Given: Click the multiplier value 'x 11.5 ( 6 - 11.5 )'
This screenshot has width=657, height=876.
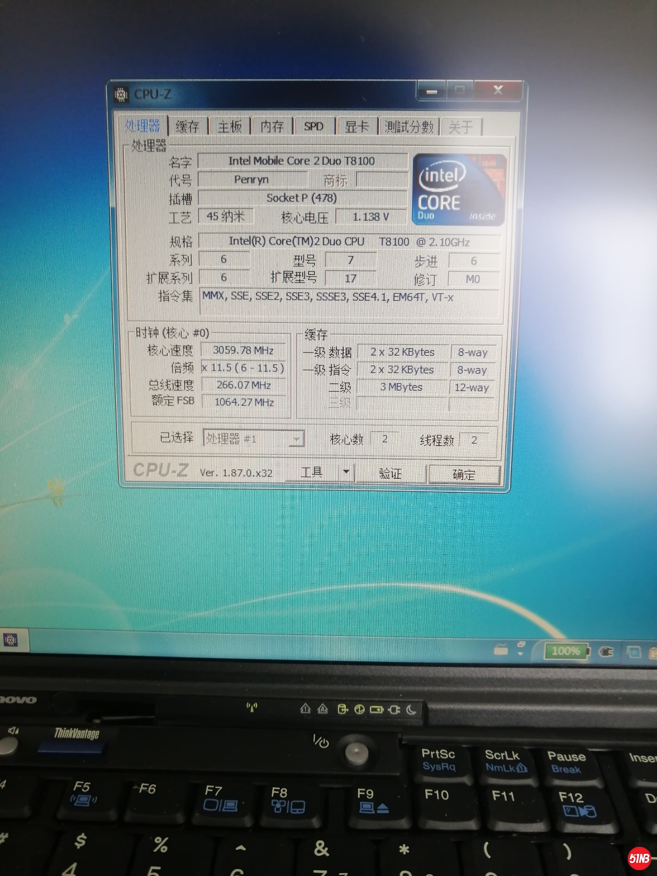Looking at the screenshot, I should pos(244,368).
